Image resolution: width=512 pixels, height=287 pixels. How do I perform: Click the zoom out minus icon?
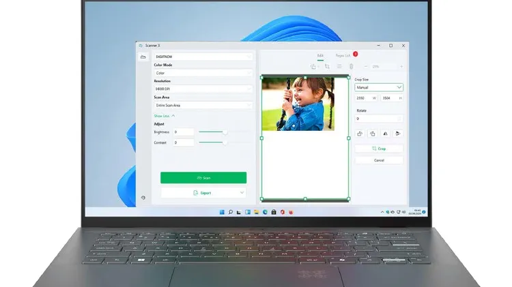(366, 66)
